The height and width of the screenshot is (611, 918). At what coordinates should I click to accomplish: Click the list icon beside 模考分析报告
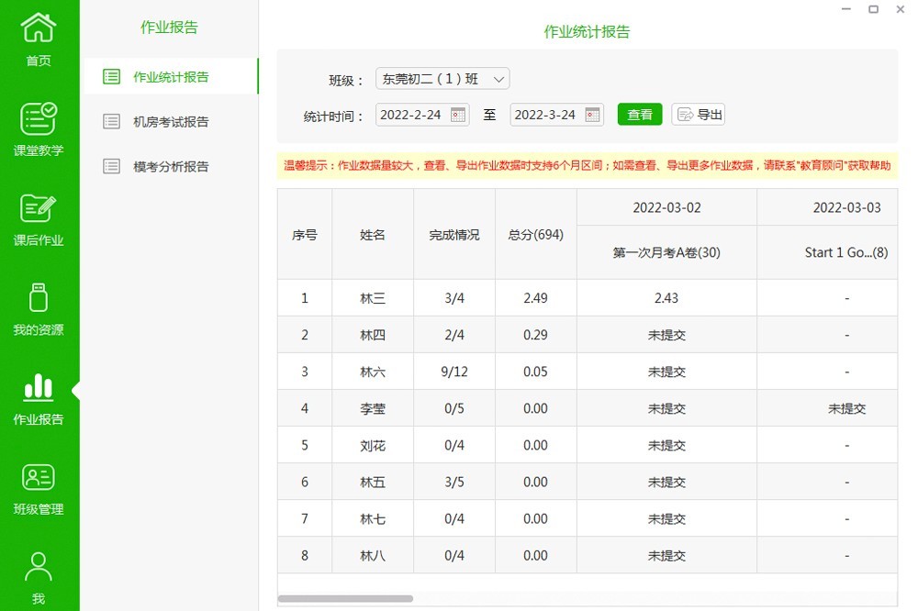(112, 166)
